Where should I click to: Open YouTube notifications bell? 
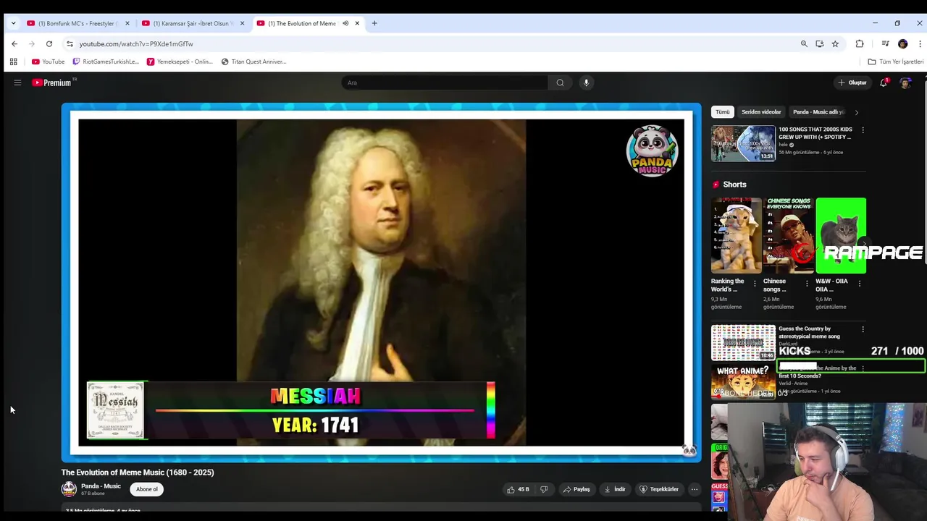pyautogui.click(x=884, y=82)
